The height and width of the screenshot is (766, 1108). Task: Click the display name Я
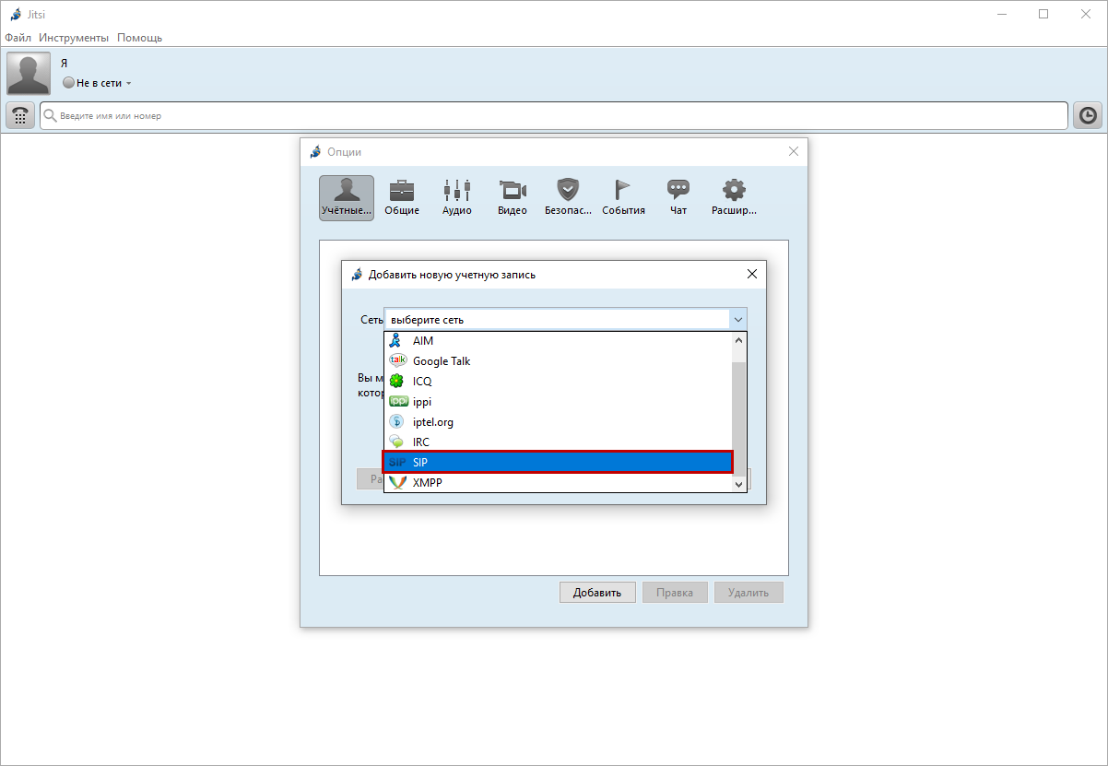(65, 64)
